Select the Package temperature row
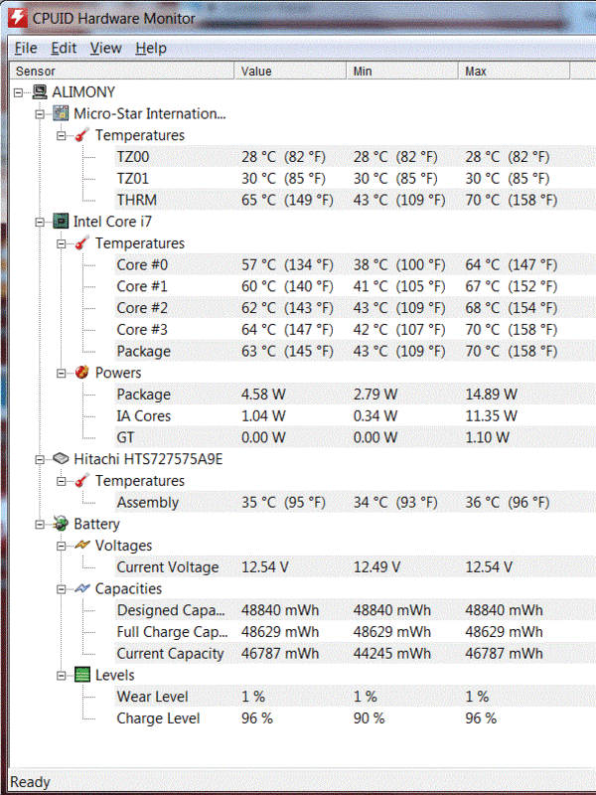Image resolution: width=596 pixels, height=795 pixels. 356,351
